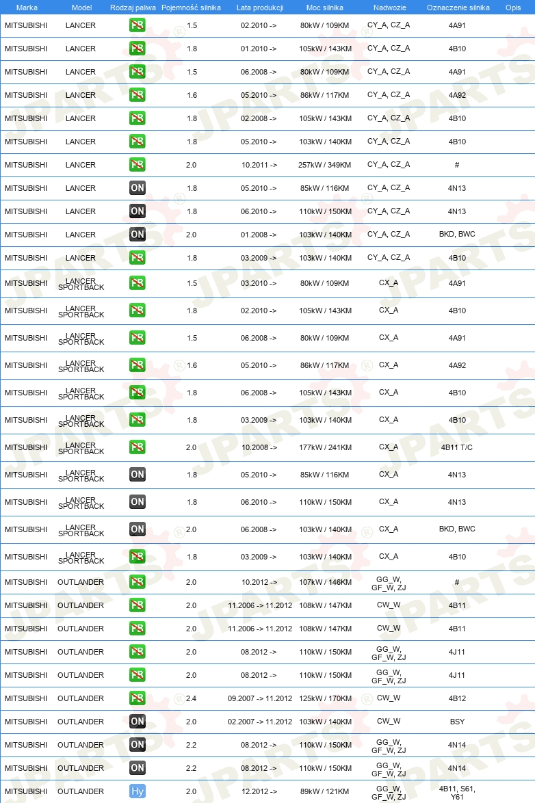Click the Lata produkcji column header

coord(260,8)
